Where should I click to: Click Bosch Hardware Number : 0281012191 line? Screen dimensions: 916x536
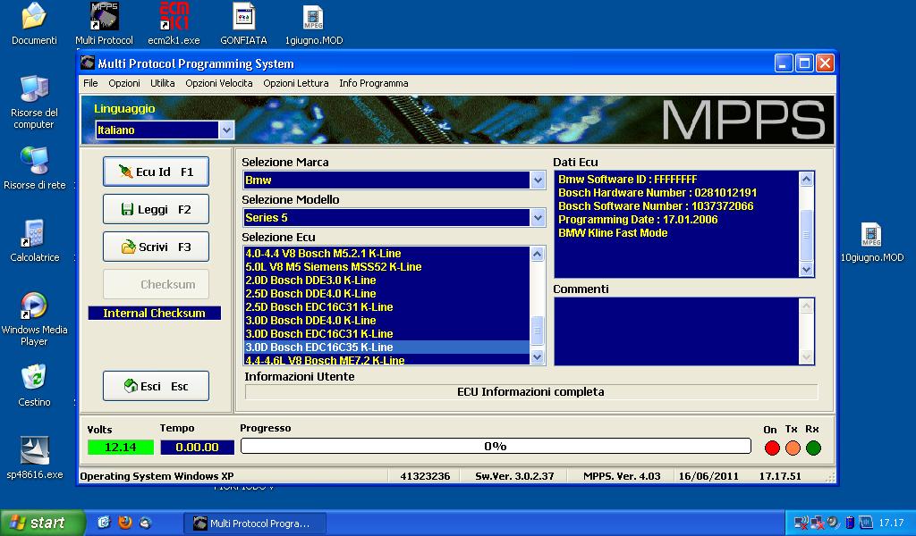(x=657, y=193)
